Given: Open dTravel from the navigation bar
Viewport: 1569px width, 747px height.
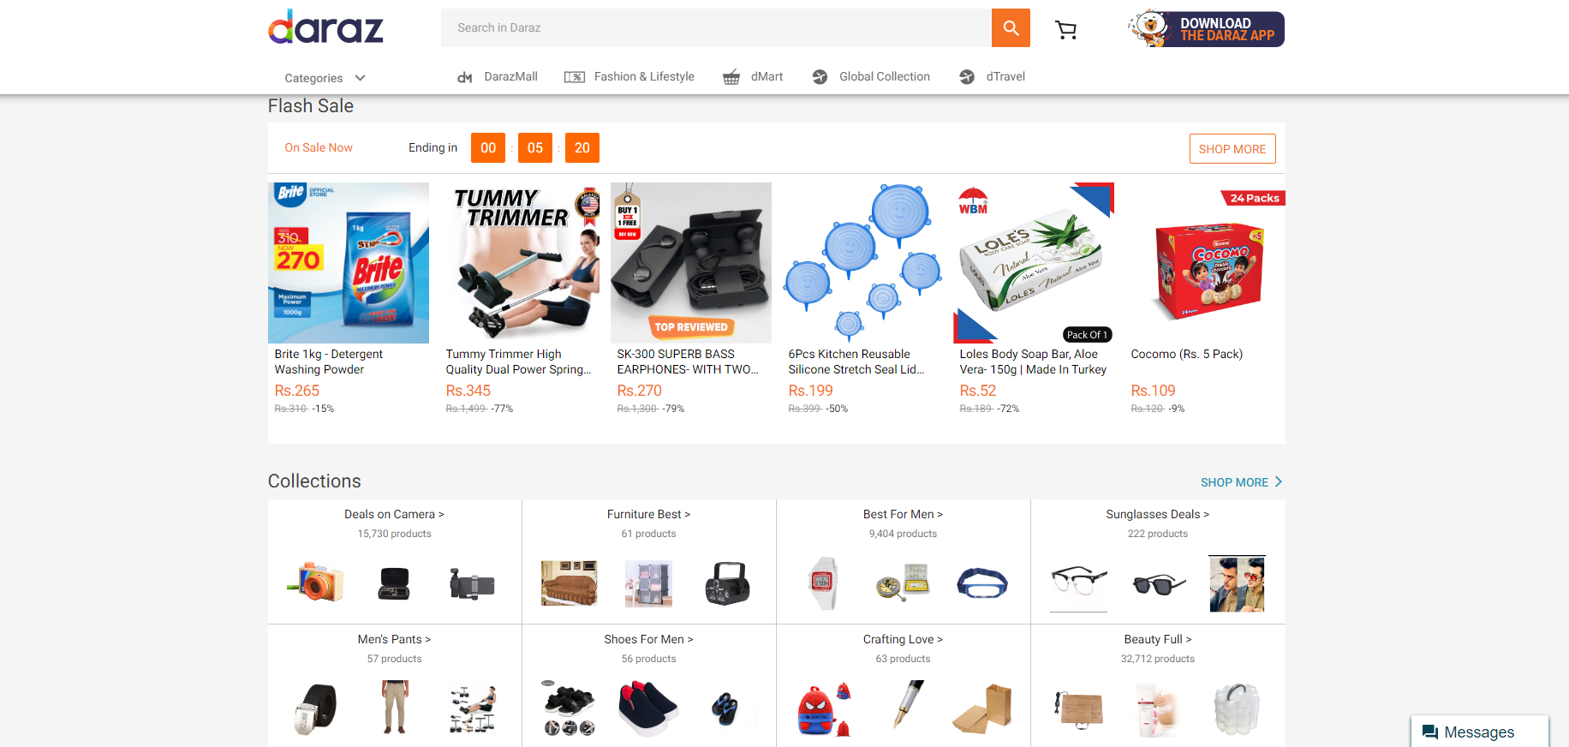Looking at the screenshot, I should tap(993, 77).
